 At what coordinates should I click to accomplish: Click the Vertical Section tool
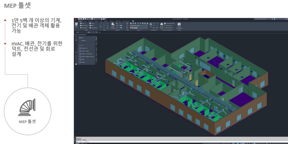[162, 25]
